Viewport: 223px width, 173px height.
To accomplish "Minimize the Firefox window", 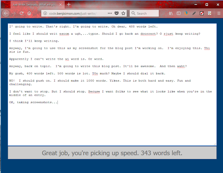I will coord(196,5).
